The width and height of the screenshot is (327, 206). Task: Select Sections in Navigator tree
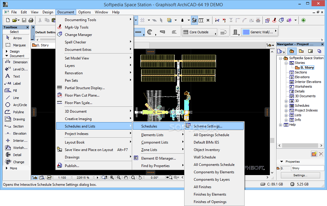click(x=301, y=72)
